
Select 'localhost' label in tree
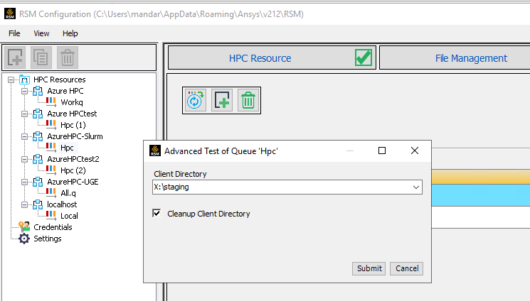tap(62, 204)
